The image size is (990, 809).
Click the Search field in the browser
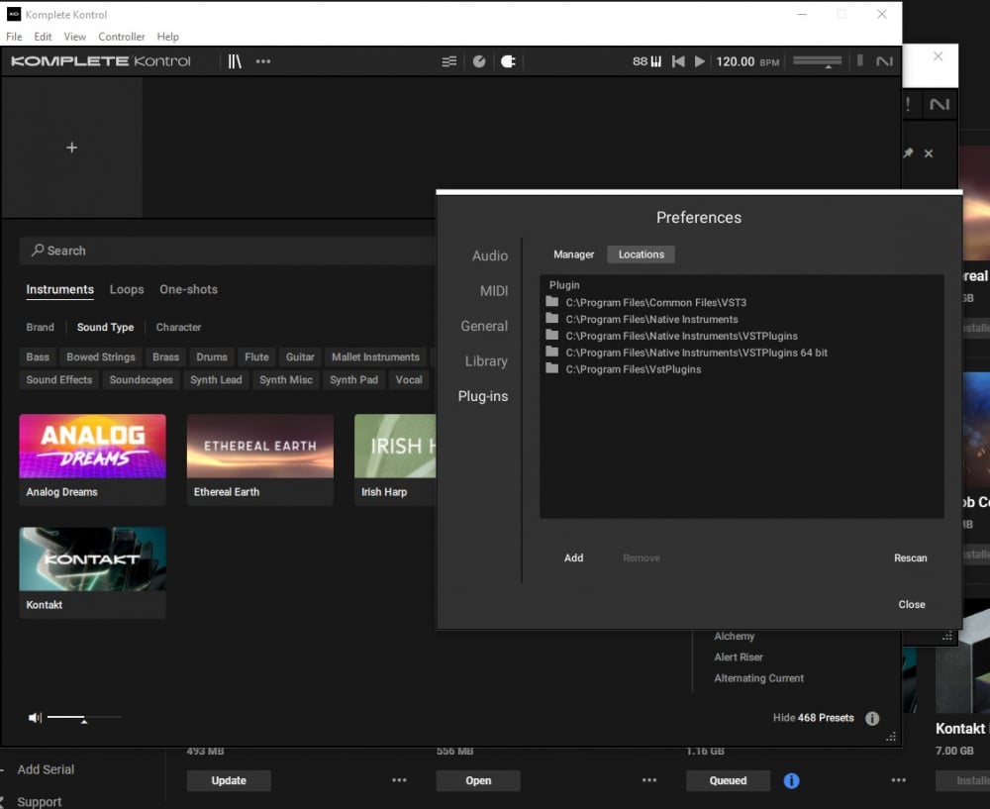pyautogui.click(x=228, y=251)
